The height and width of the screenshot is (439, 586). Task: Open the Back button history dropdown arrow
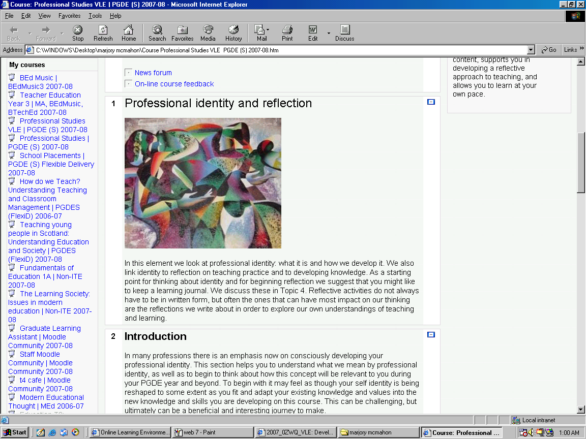pos(30,33)
